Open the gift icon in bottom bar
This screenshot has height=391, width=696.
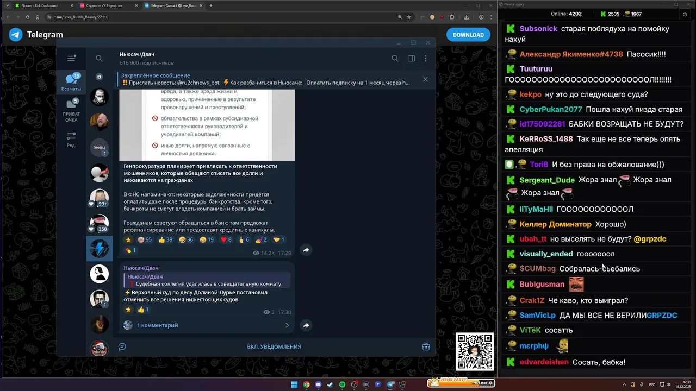click(x=426, y=346)
